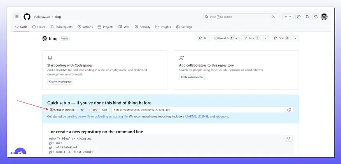The image size is (341, 164).
Task: Fork the blog repository
Action: click(252, 38)
